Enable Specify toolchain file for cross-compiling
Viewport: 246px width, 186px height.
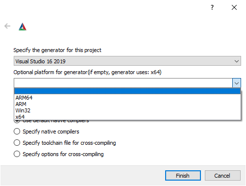(17, 143)
